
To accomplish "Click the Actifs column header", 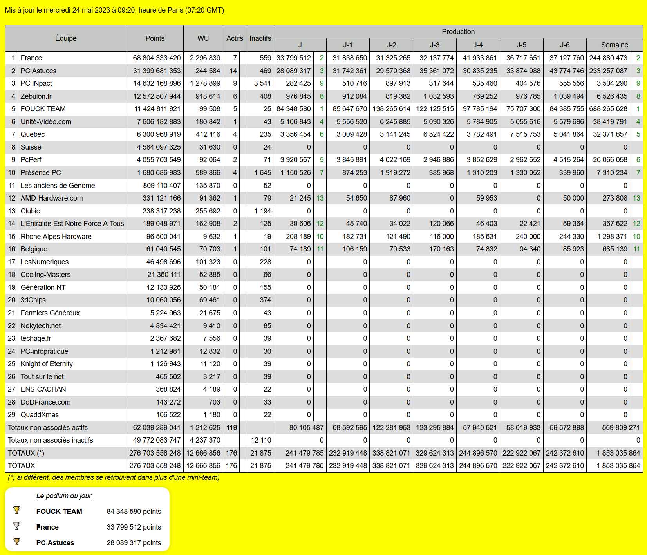I will pos(235,38).
